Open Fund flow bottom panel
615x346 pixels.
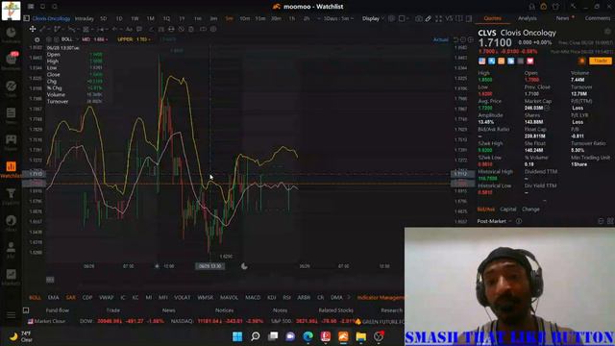[58, 310]
